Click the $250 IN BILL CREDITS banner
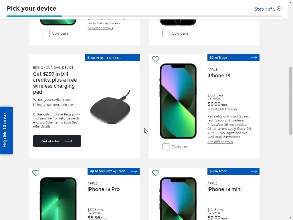The width and height of the screenshot is (293, 220). [112, 58]
